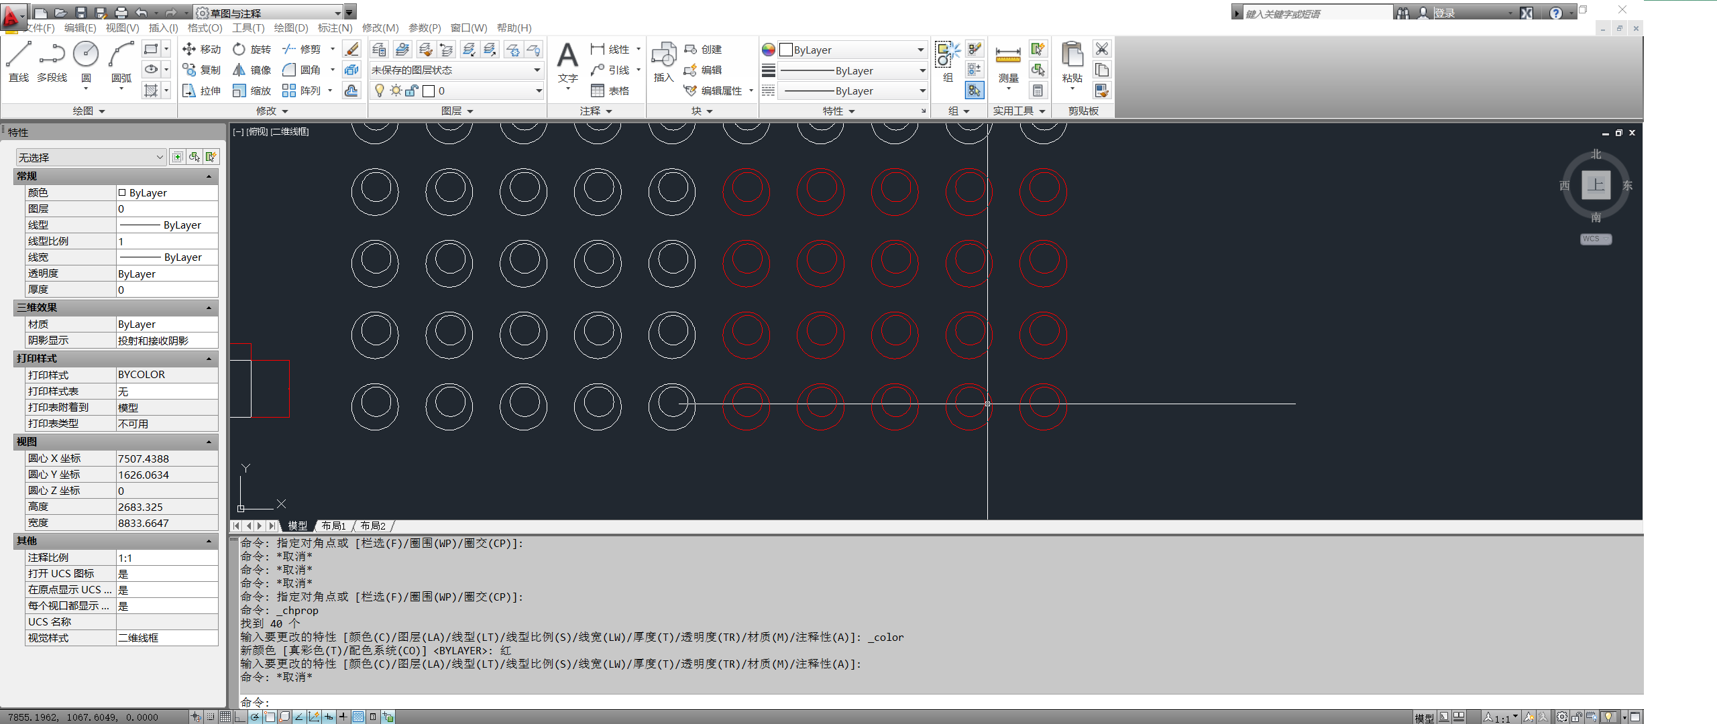Click the 缩放 (Scale) tool

tap(252, 90)
